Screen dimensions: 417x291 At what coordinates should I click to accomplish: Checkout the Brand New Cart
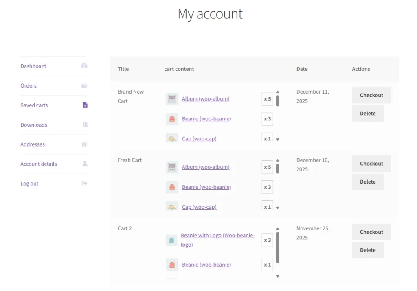(371, 95)
